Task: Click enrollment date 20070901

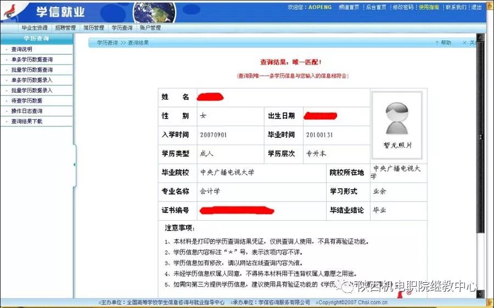Action: (214, 135)
